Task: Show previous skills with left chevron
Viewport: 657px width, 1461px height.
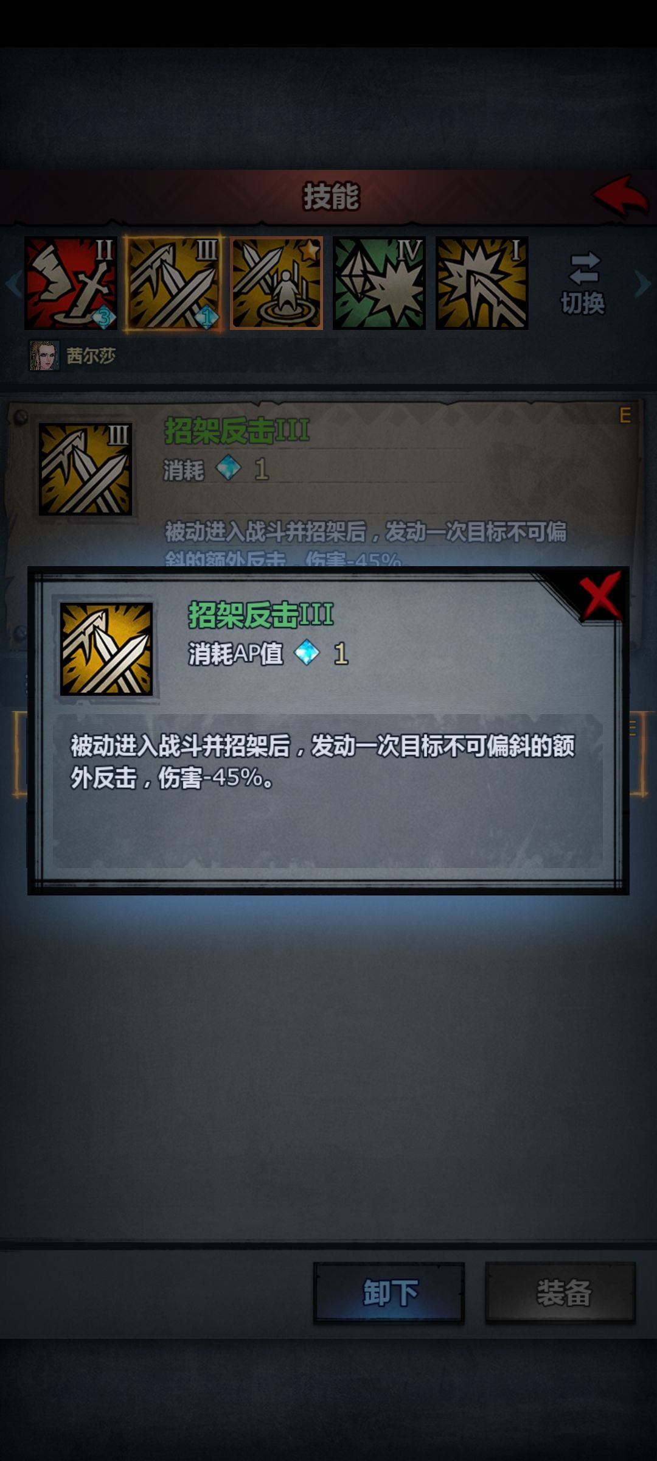Action: tap(13, 284)
